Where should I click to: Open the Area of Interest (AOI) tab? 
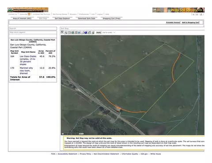tap(22, 19)
